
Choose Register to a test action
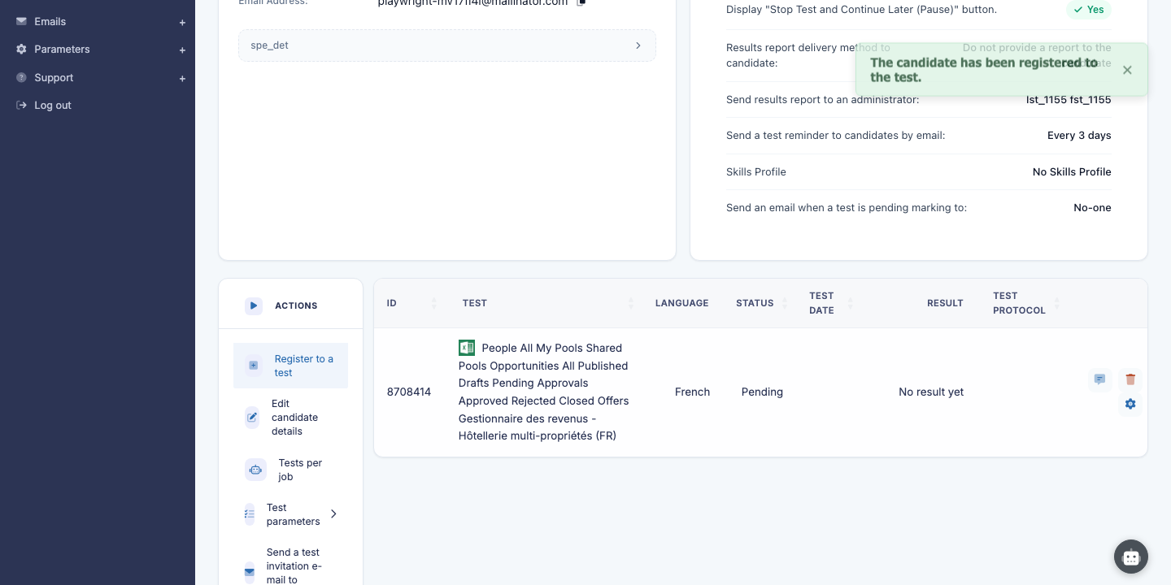click(290, 366)
